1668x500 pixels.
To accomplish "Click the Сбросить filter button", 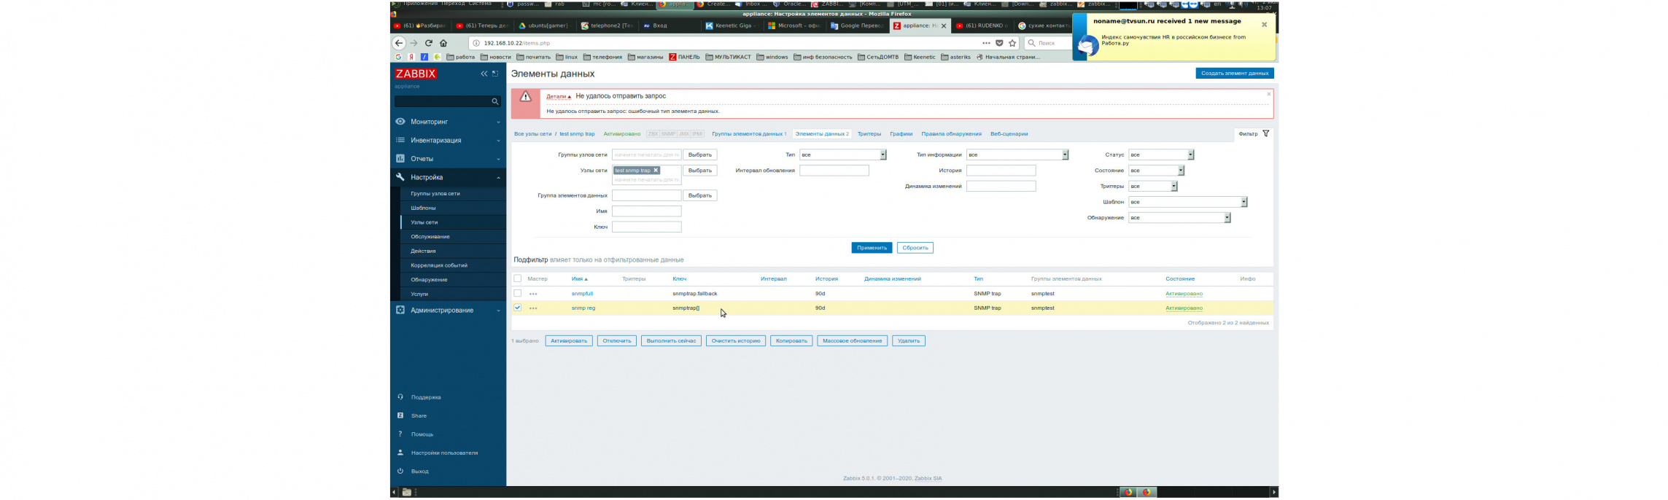I will coord(915,248).
